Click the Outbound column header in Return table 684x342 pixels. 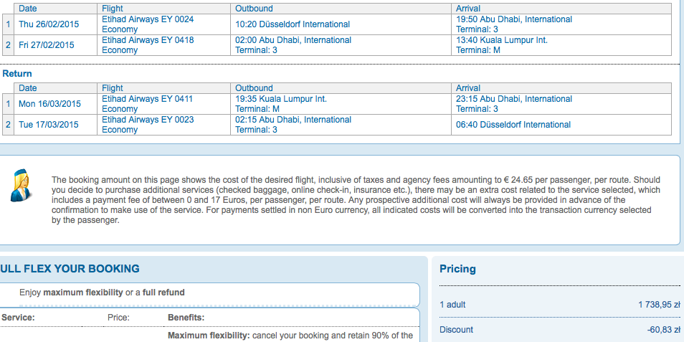pyautogui.click(x=254, y=88)
